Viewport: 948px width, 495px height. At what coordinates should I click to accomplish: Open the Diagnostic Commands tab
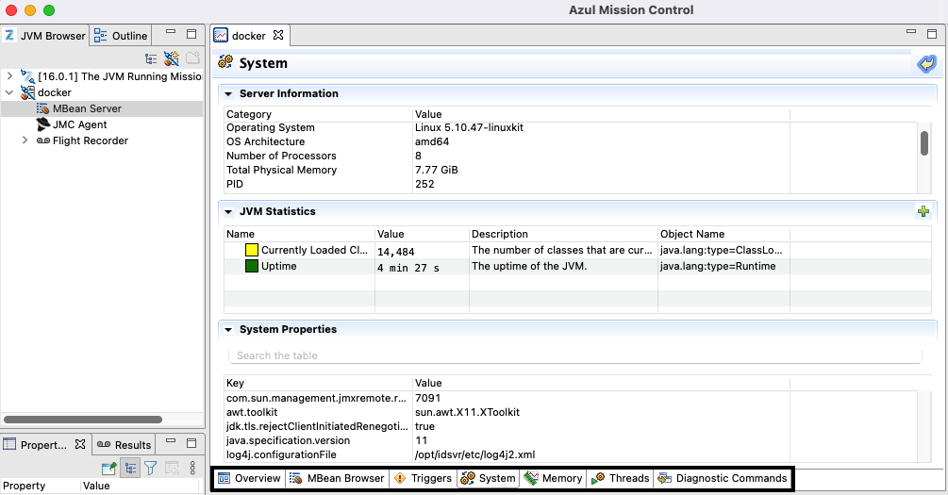pos(723,478)
